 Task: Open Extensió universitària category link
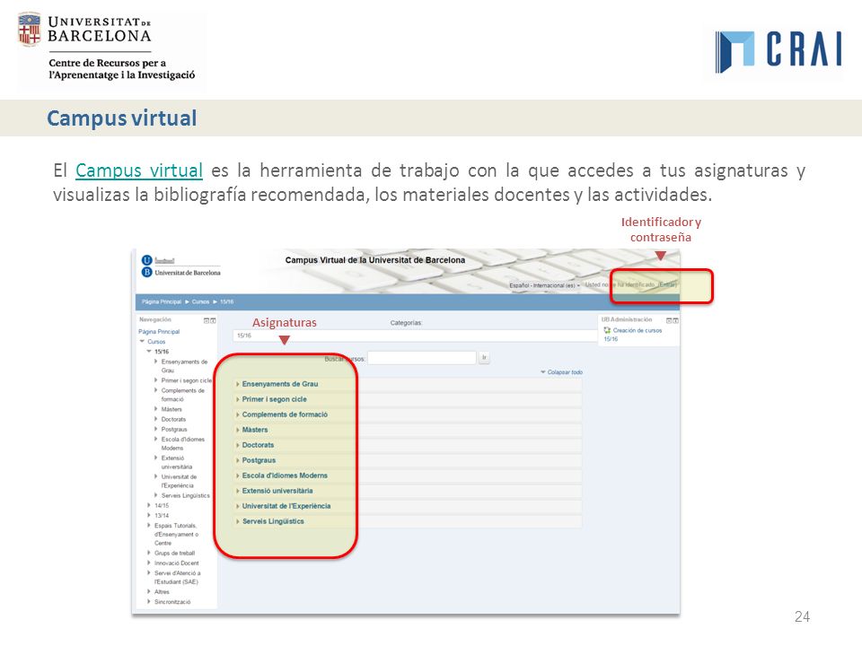click(277, 491)
